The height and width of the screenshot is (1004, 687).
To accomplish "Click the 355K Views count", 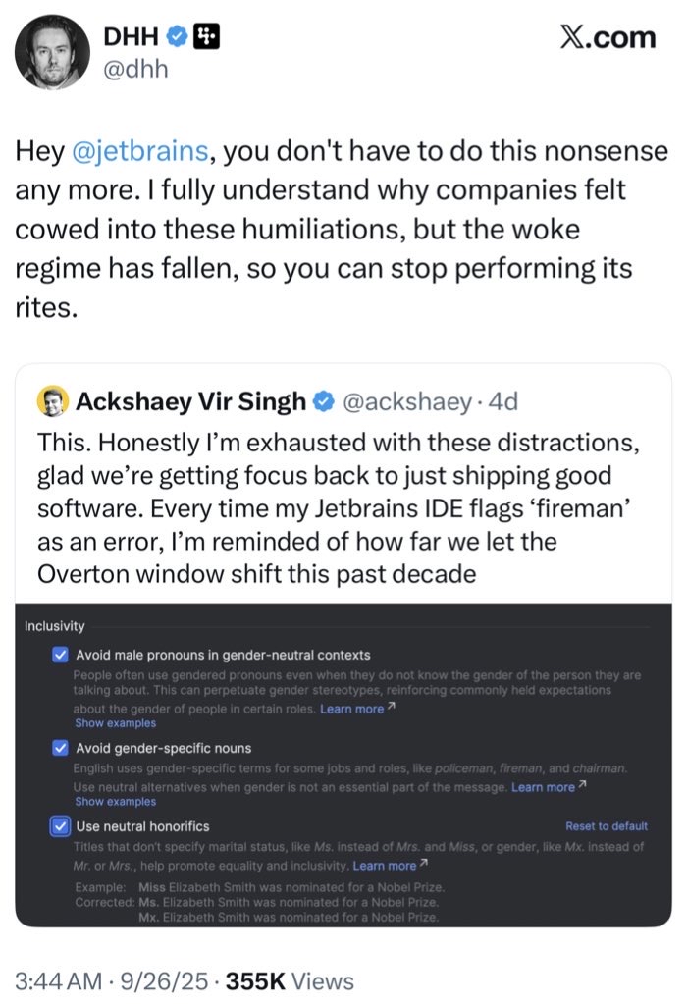I will (x=290, y=981).
